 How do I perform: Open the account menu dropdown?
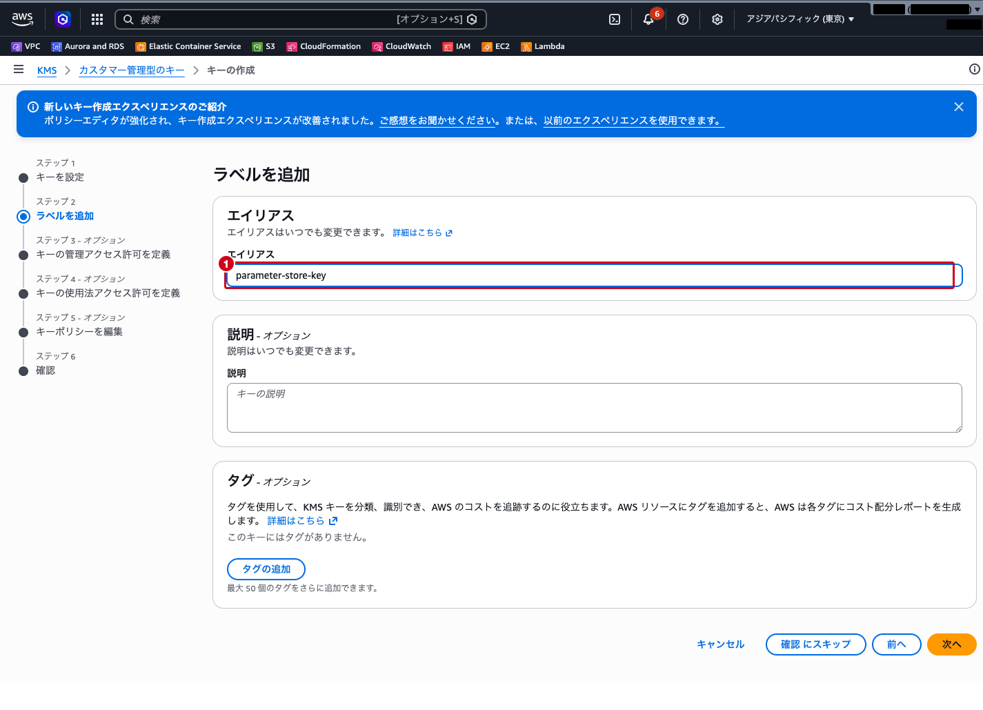pos(926,10)
